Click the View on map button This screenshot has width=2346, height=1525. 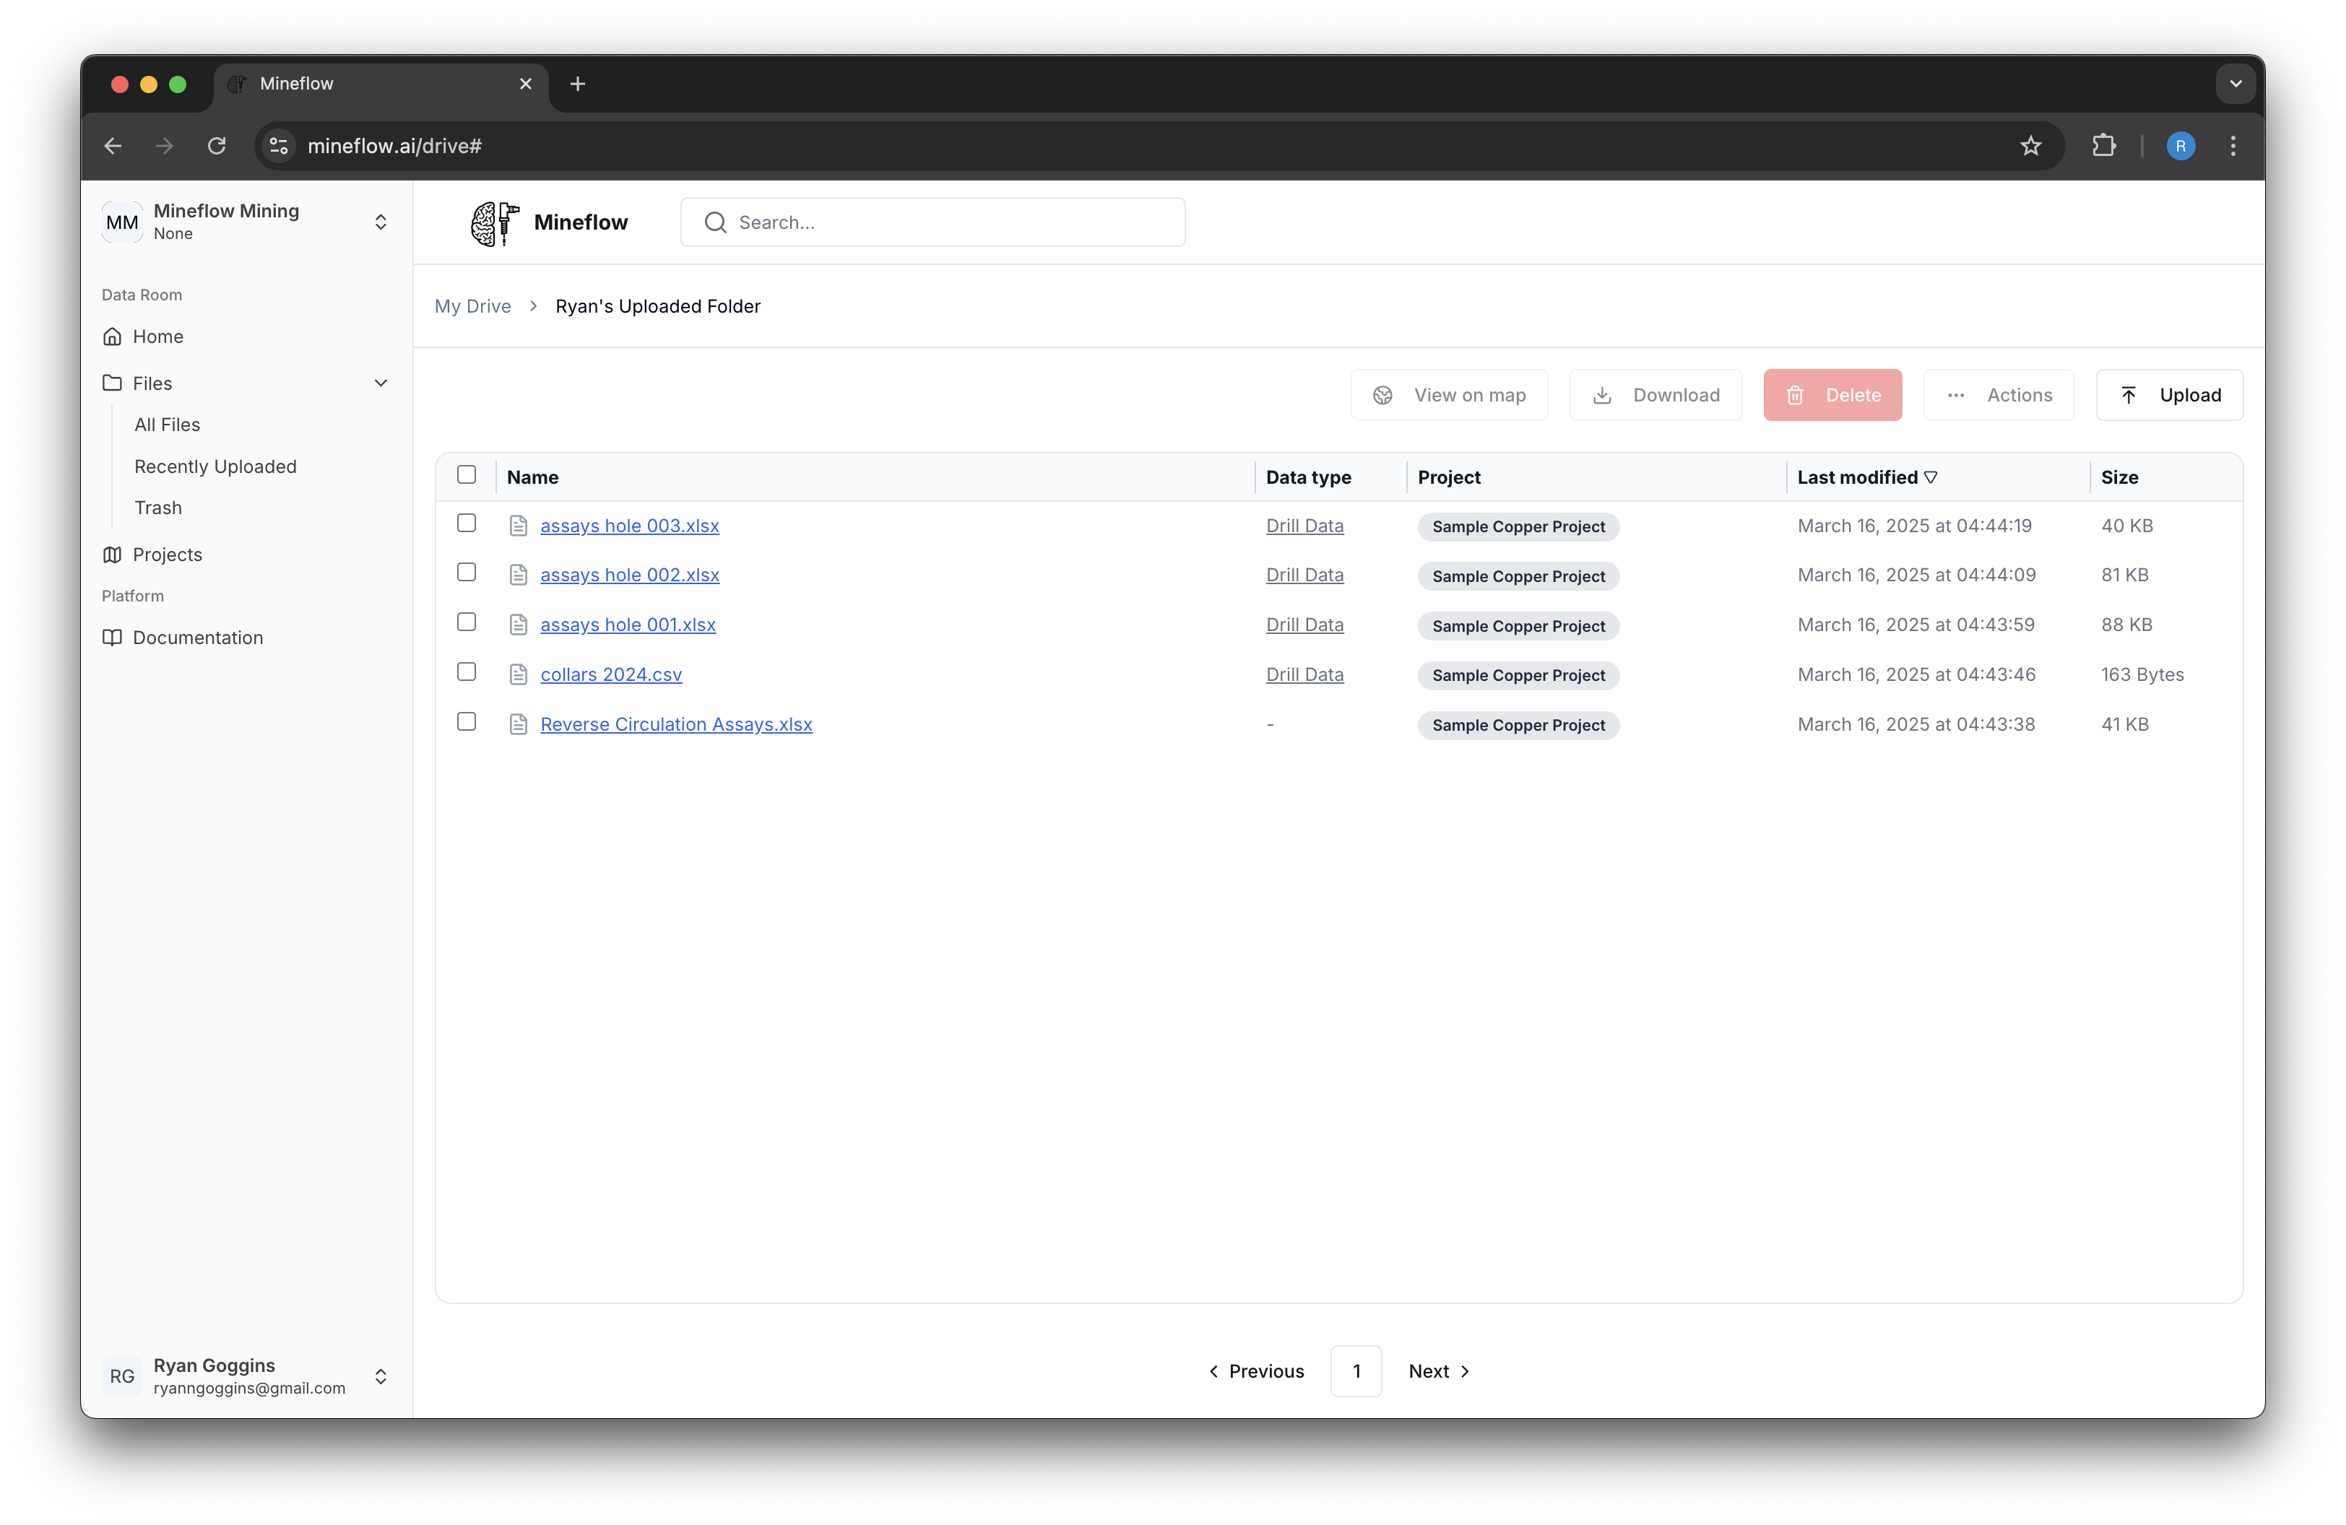1449,395
